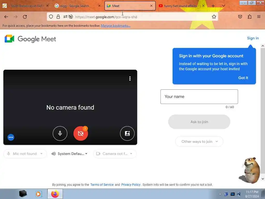Open the Privacy Policy link

point(131,184)
